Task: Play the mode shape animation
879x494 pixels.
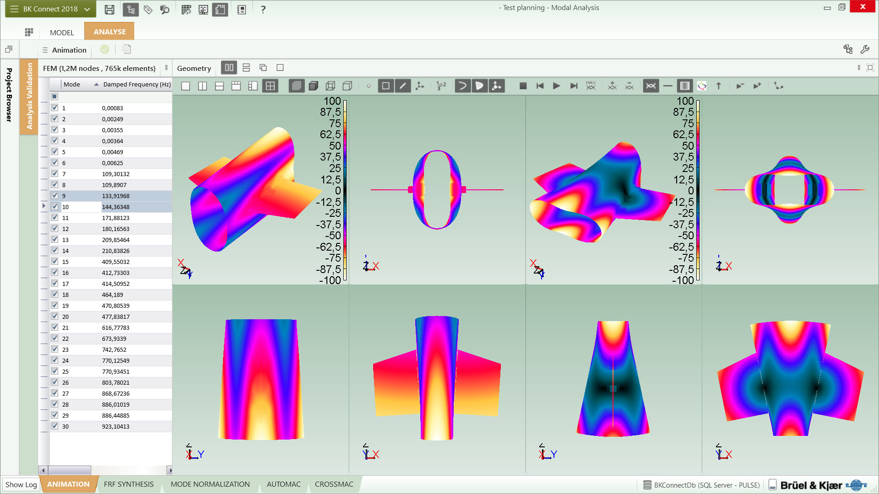Action: 556,86
